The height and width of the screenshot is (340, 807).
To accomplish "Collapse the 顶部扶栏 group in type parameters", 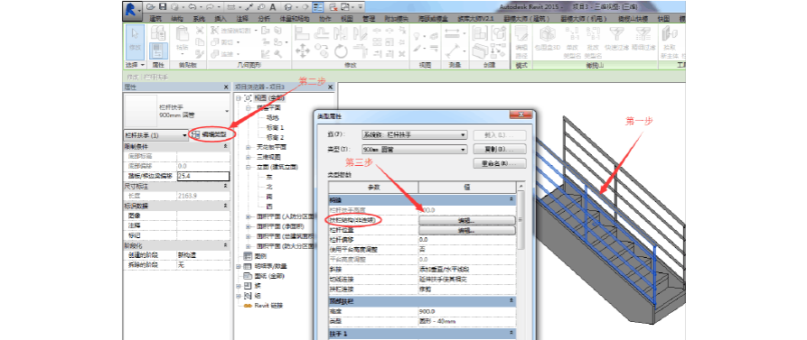I will click(x=511, y=300).
